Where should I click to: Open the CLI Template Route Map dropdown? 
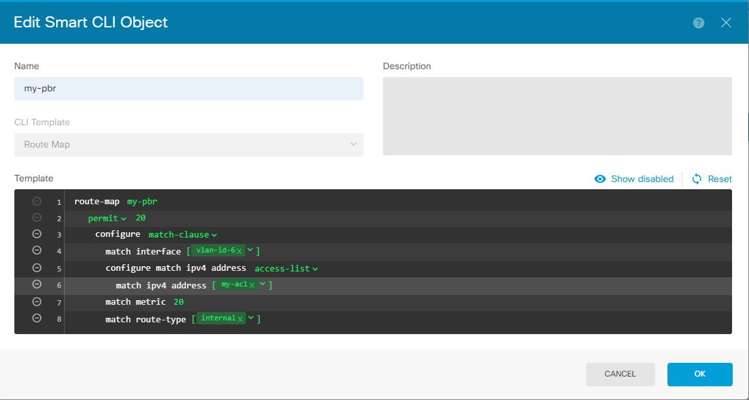tap(189, 144)
